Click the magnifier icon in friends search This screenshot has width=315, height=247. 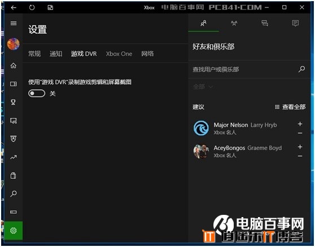(x=301, y=69)
